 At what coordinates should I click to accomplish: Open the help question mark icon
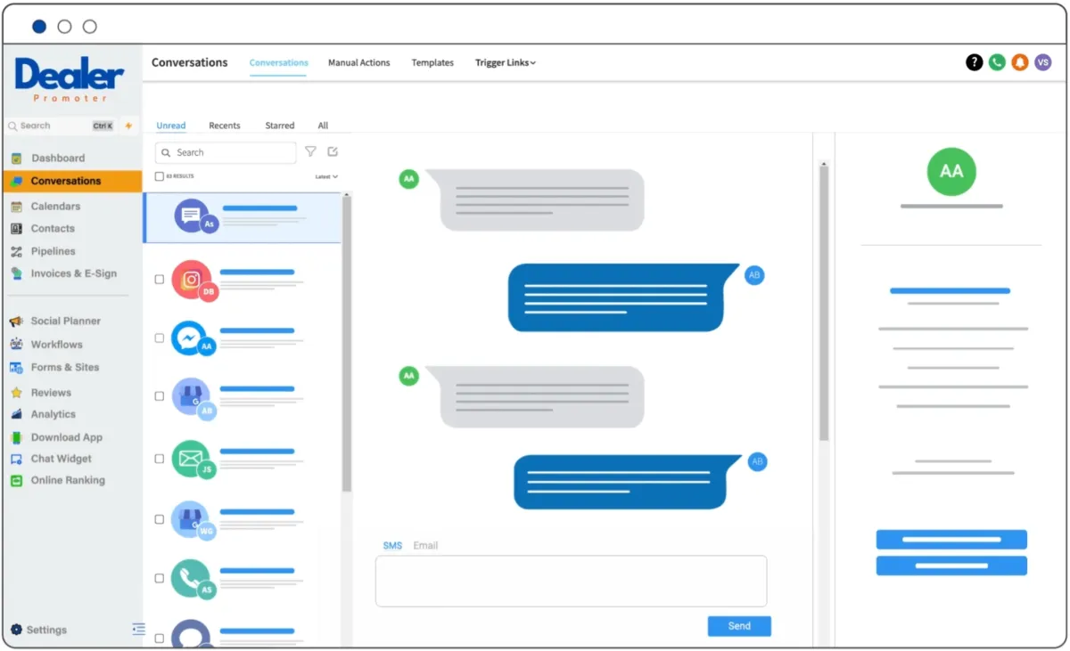[x=973, y=62]
